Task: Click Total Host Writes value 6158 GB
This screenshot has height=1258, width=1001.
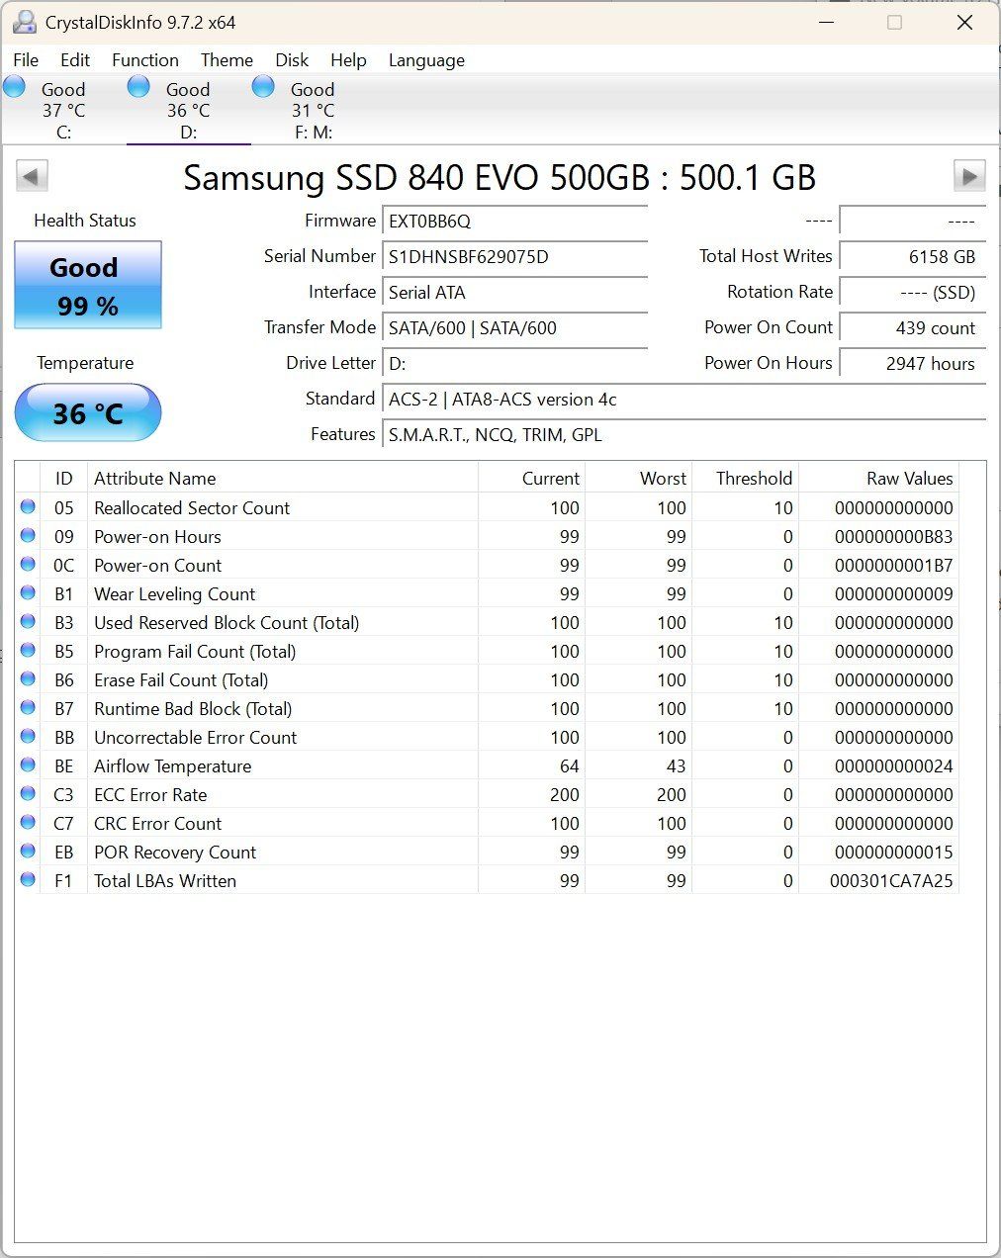Action: click(x=913, y=257)
